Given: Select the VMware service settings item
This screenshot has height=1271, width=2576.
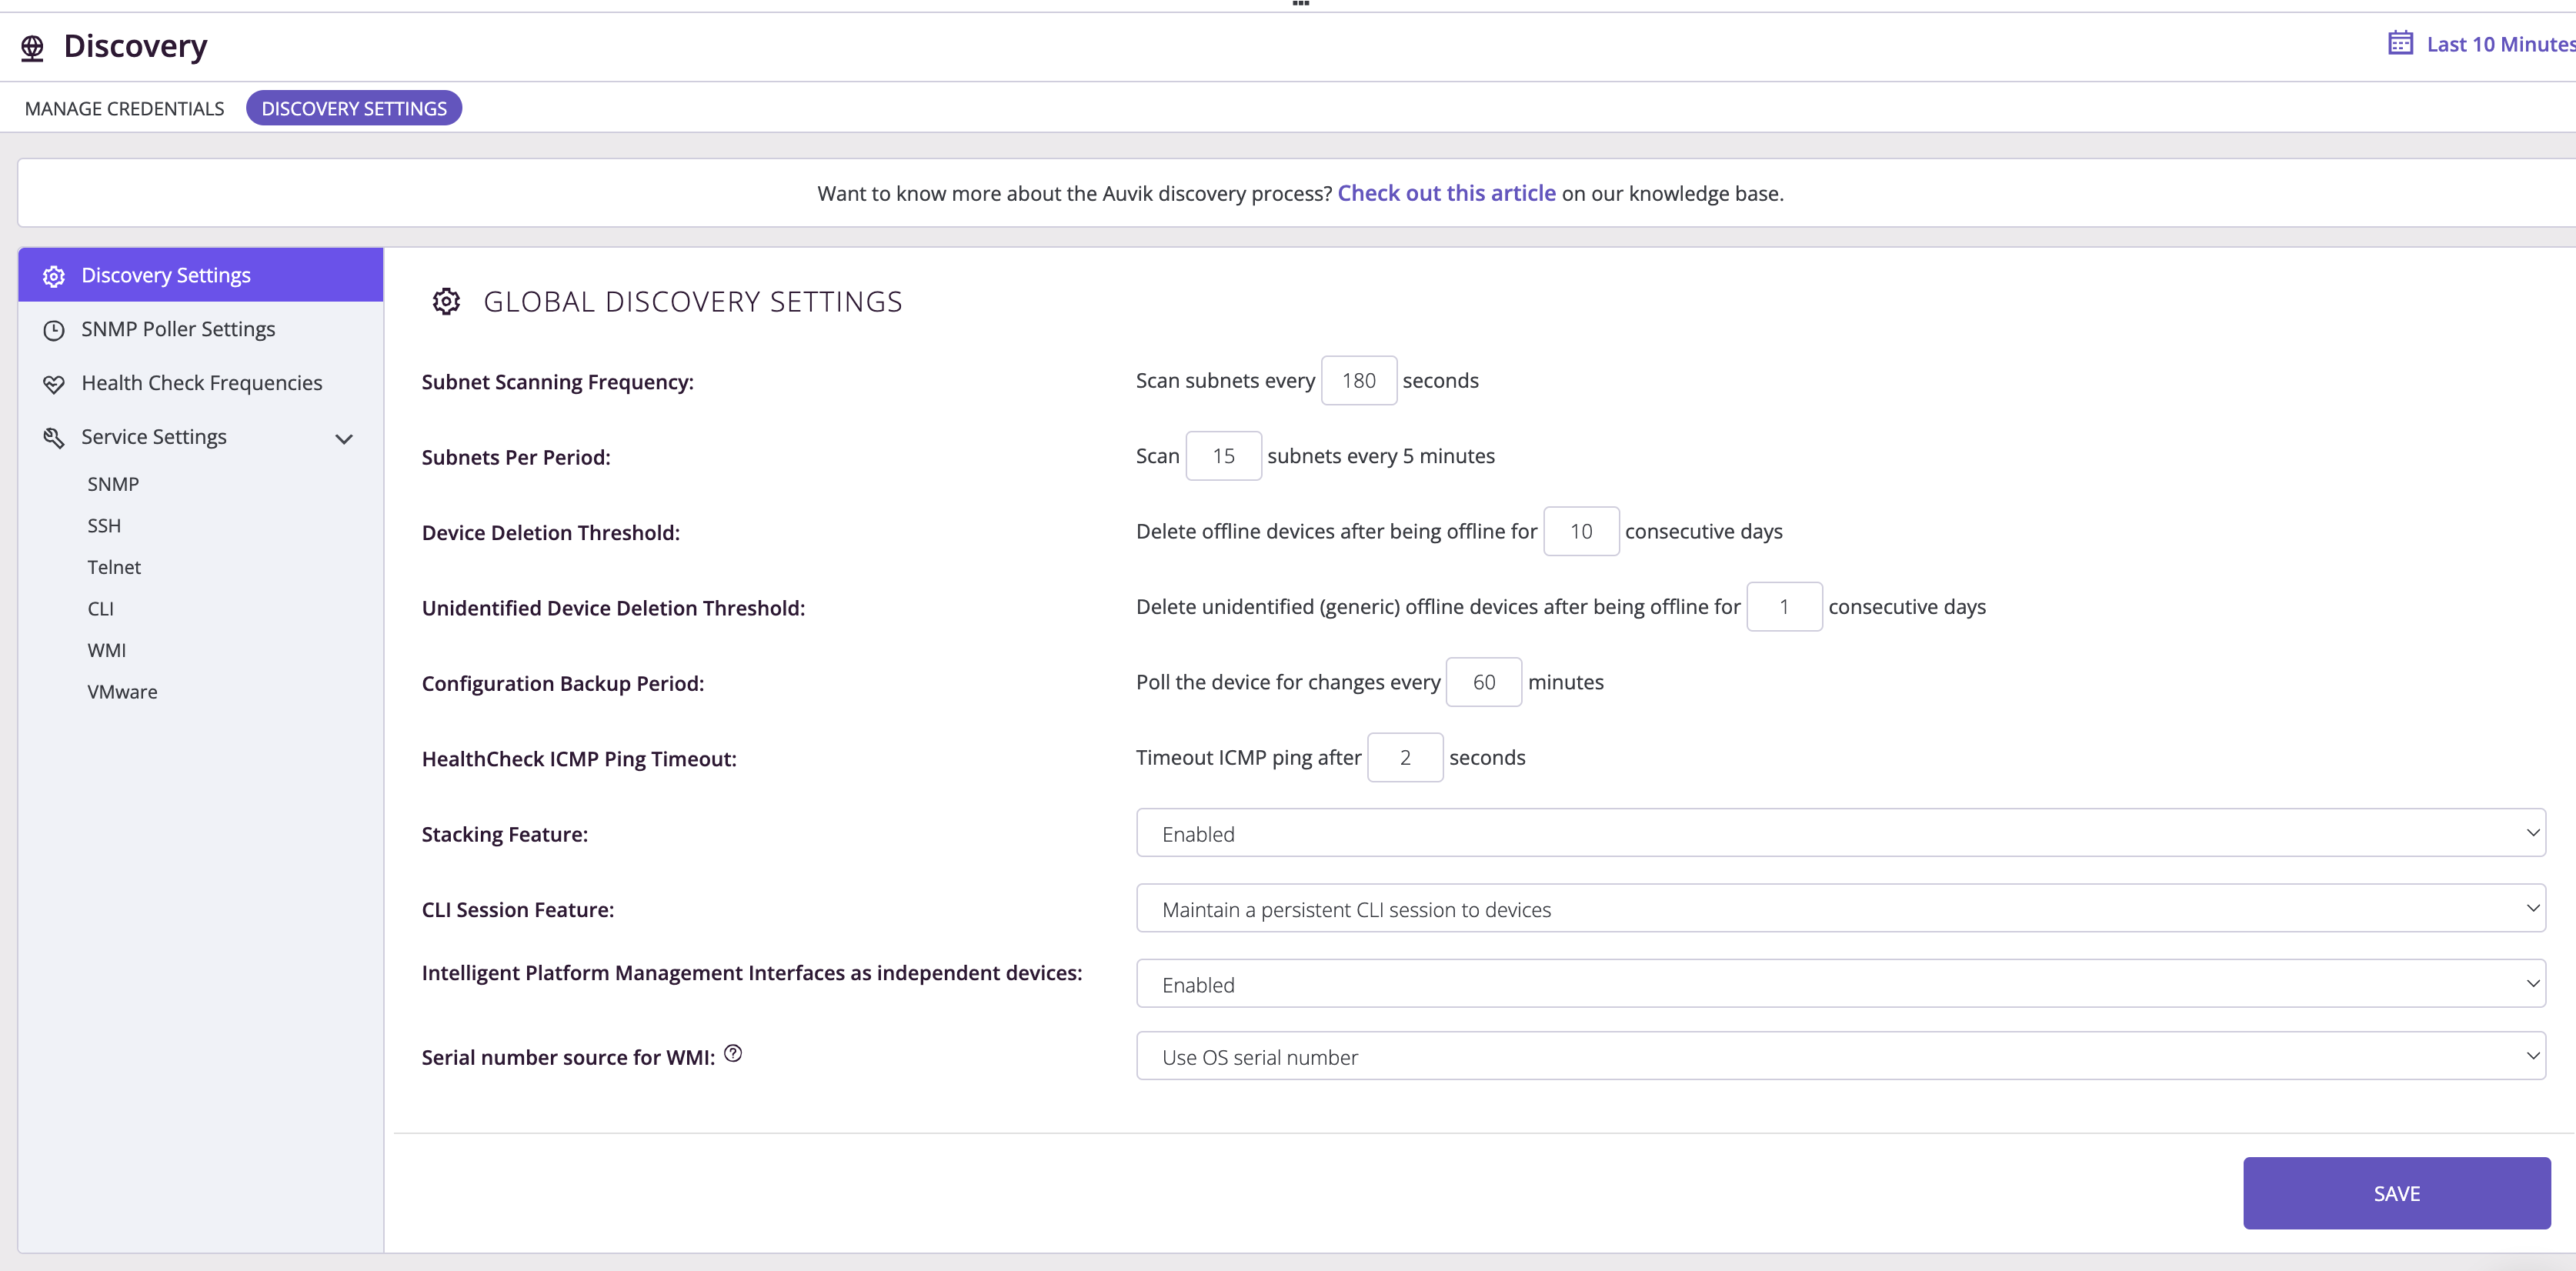Looking at the screenshot, I should [122, 692].
